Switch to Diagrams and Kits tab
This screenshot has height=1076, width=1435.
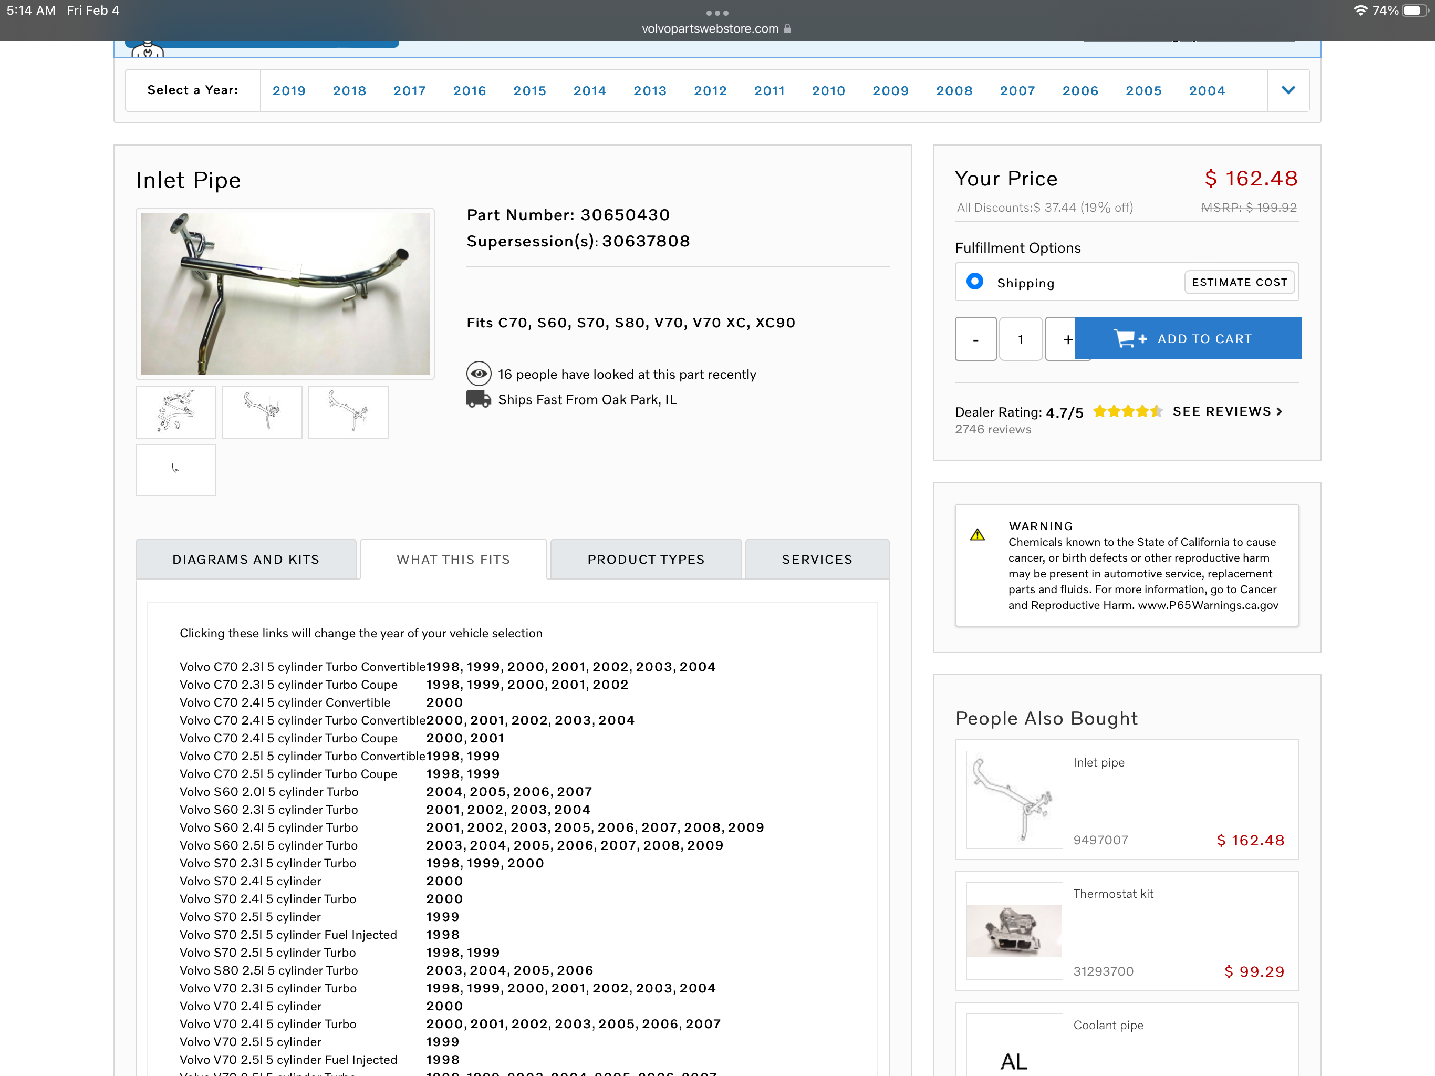[246, 560]
